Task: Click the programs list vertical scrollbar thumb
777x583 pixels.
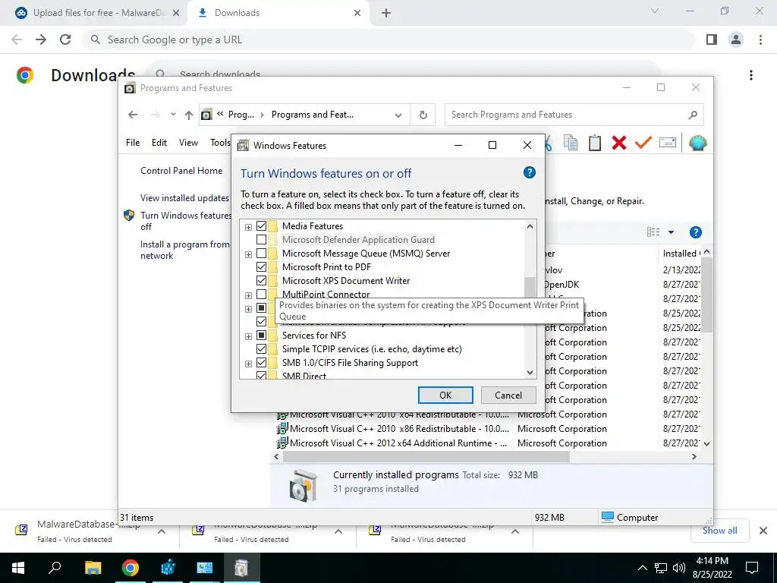Action: tap(706, 295)
